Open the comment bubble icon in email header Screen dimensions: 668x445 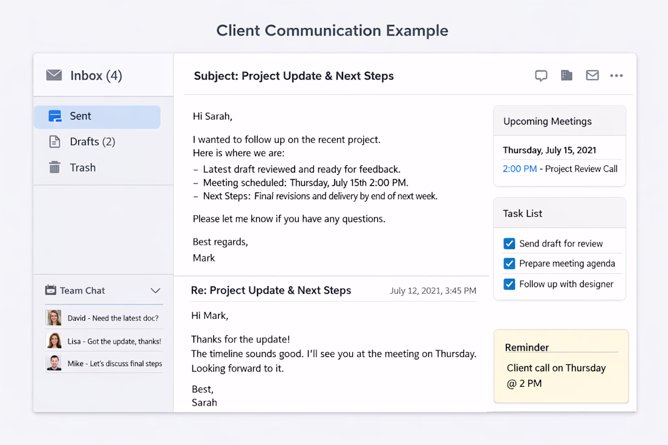coord(541,76)
